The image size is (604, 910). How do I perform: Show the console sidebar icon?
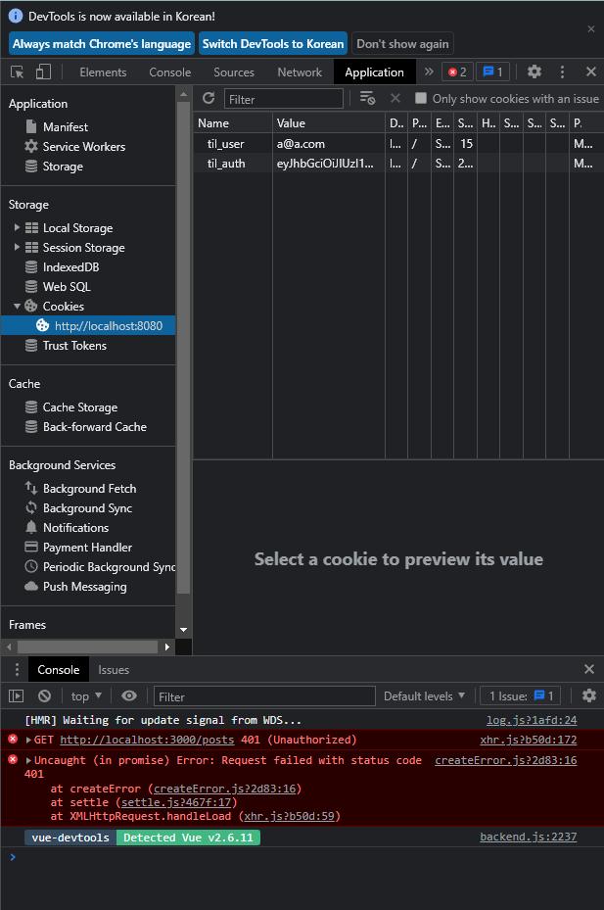[x=17, y=695]
